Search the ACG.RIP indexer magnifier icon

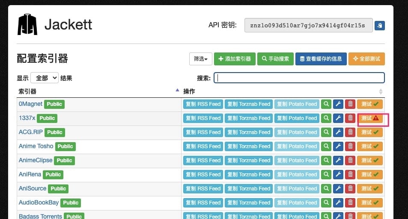click(326, 132)
